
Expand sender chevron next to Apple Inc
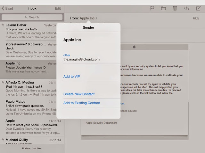tap(96, 18)
